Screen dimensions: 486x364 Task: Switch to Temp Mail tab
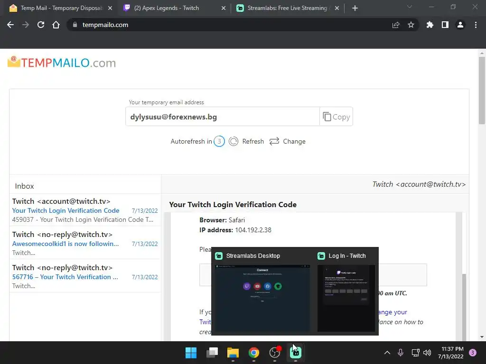(61, 8)
